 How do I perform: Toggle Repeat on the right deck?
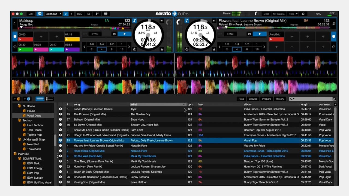click(294, 24)
